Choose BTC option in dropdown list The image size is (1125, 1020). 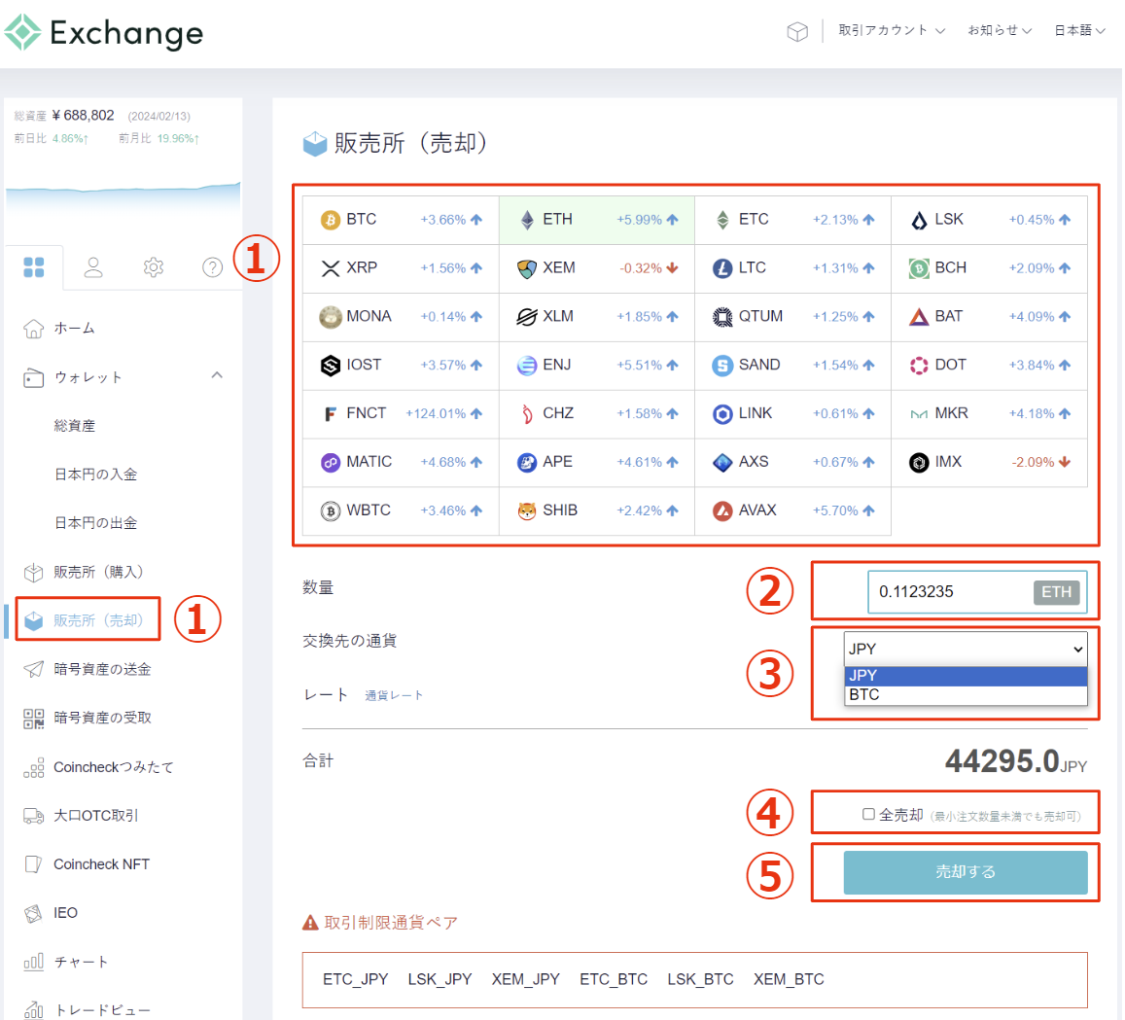pos(864,695)
